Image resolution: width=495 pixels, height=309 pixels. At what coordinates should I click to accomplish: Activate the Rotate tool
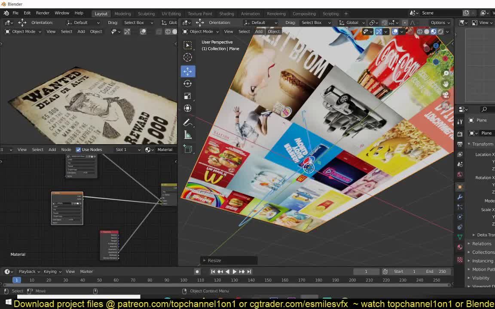coord(187,84)
